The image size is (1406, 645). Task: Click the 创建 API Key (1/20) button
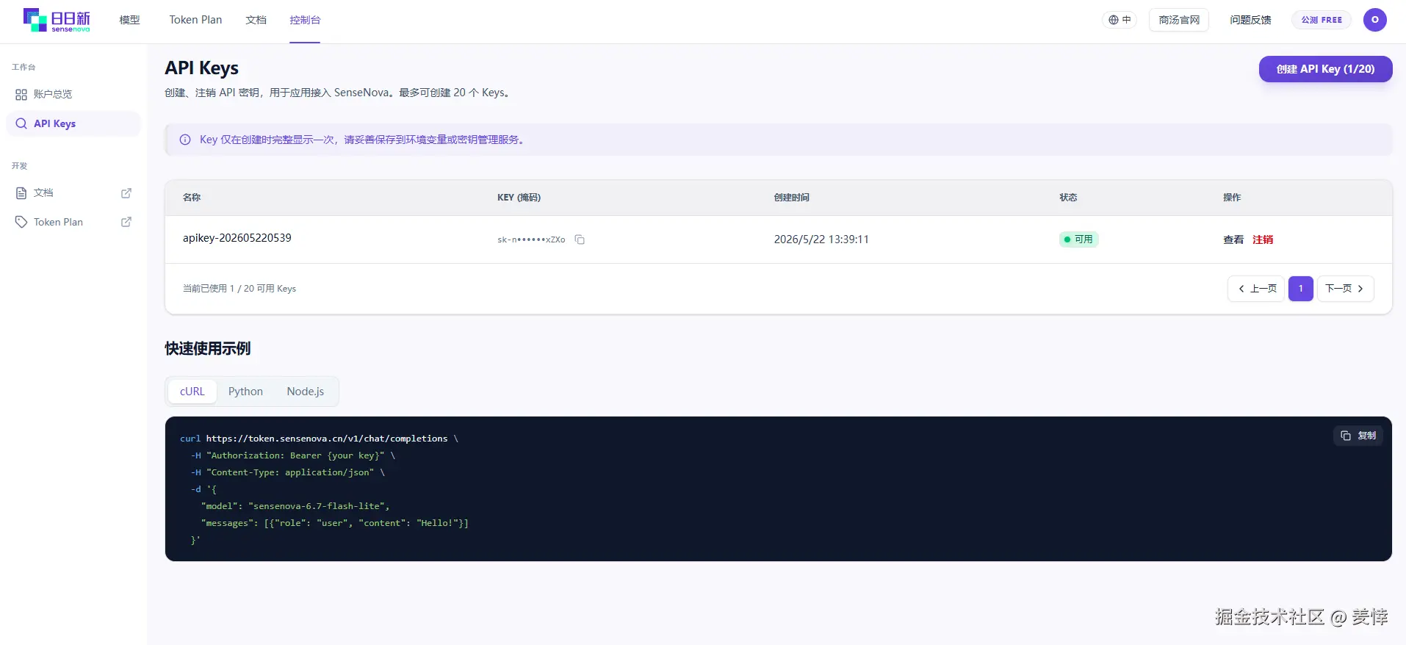coord(1325,69)
